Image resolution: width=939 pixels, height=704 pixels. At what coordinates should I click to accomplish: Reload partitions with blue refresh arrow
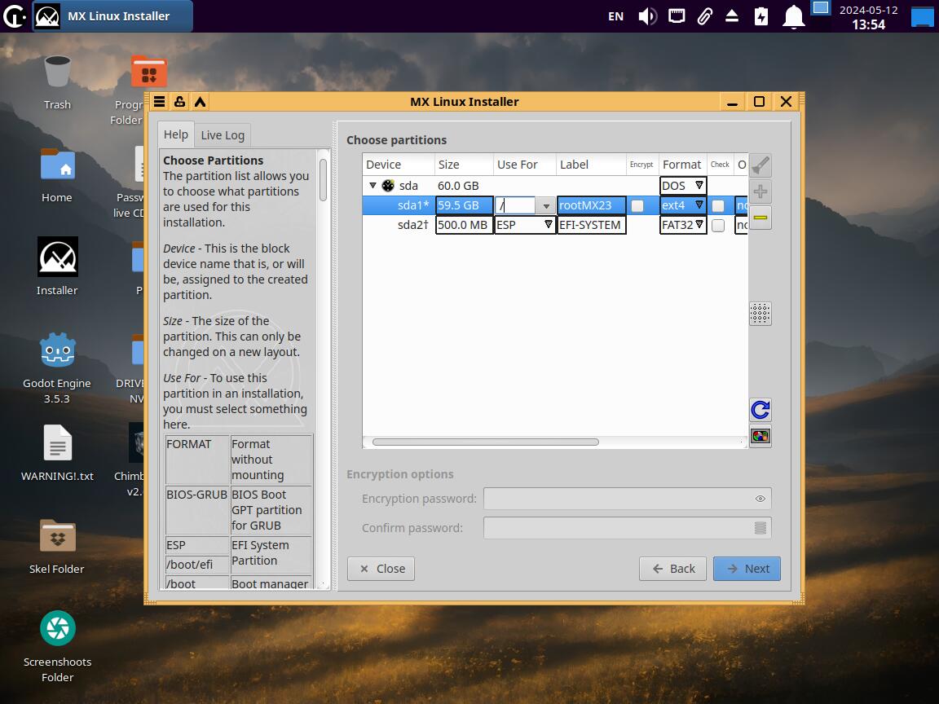(760, 410)
